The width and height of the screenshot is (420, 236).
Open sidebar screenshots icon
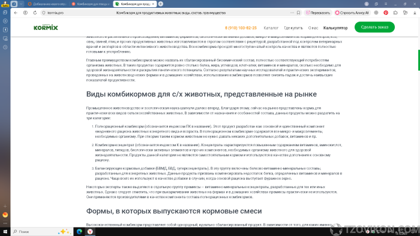coord(5,38)
